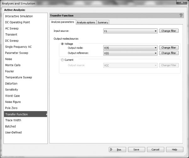Screen dimensions: 189x158
Task: Click Change filter beside Output reference
Action: pos(169,53)
